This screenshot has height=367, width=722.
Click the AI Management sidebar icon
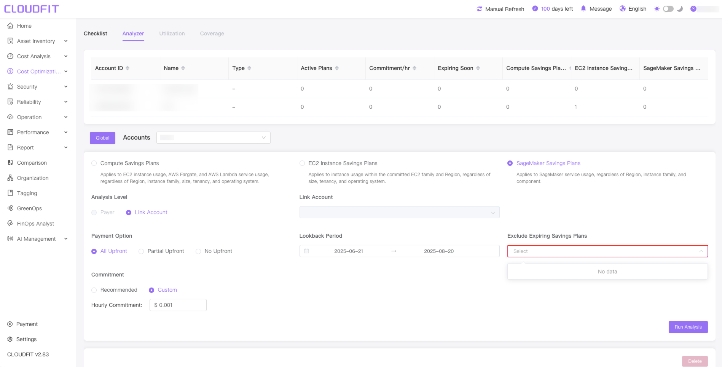tap(10, 239)
